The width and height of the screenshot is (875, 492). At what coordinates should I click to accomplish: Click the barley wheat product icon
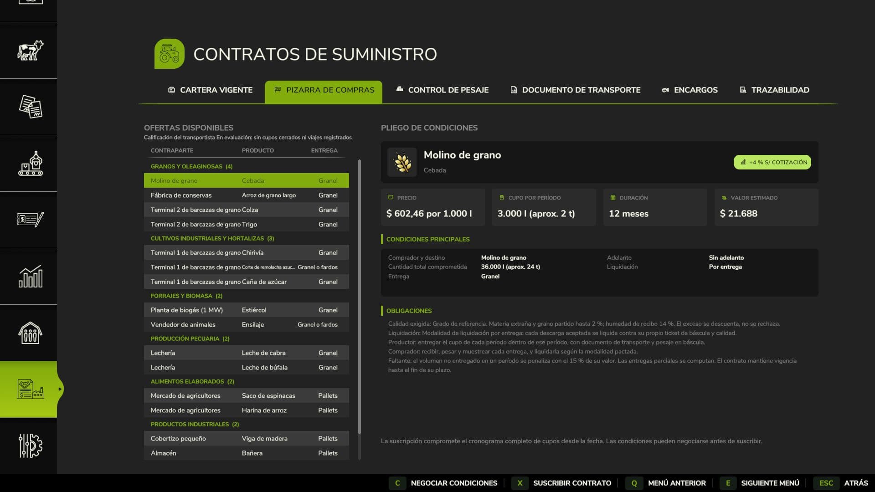(x=402, y=162)
